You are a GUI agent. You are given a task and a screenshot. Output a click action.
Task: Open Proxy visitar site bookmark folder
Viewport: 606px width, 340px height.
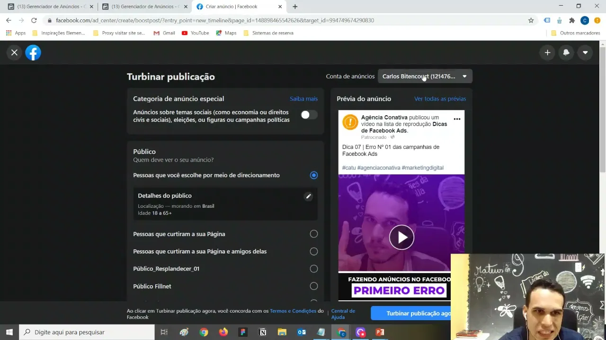click(119, 33)
